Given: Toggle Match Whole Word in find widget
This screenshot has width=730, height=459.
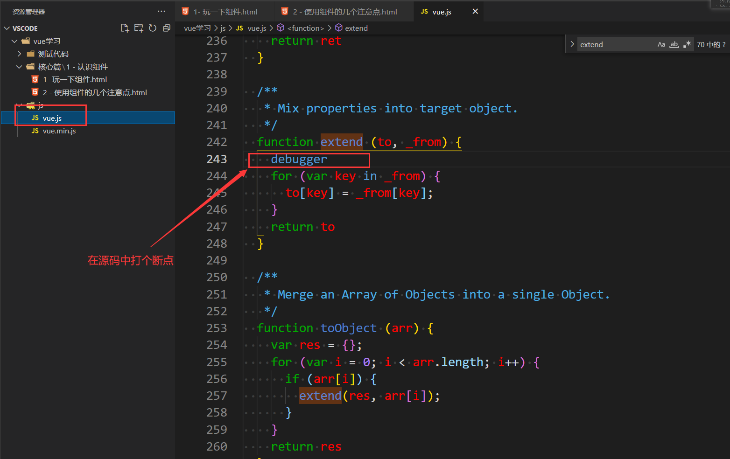Looking at the screenshot, I should [674, 44].
